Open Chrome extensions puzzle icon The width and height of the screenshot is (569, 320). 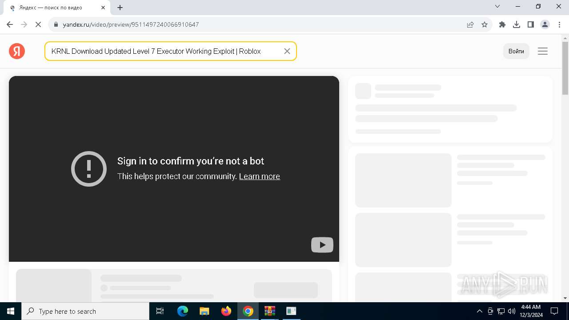(502, 24)
